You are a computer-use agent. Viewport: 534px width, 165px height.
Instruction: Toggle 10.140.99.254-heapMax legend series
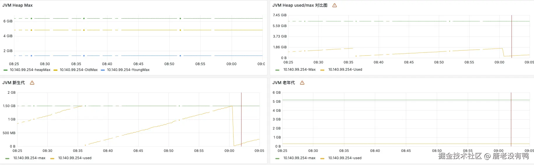30,70
